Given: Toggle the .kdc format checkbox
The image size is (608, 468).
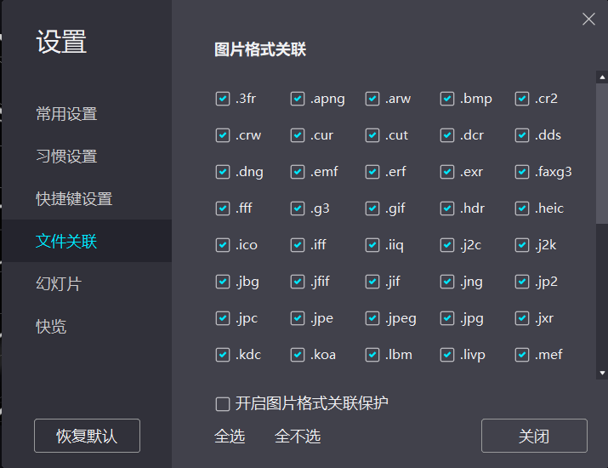Looking at the screenshot, I should (223, 355).
